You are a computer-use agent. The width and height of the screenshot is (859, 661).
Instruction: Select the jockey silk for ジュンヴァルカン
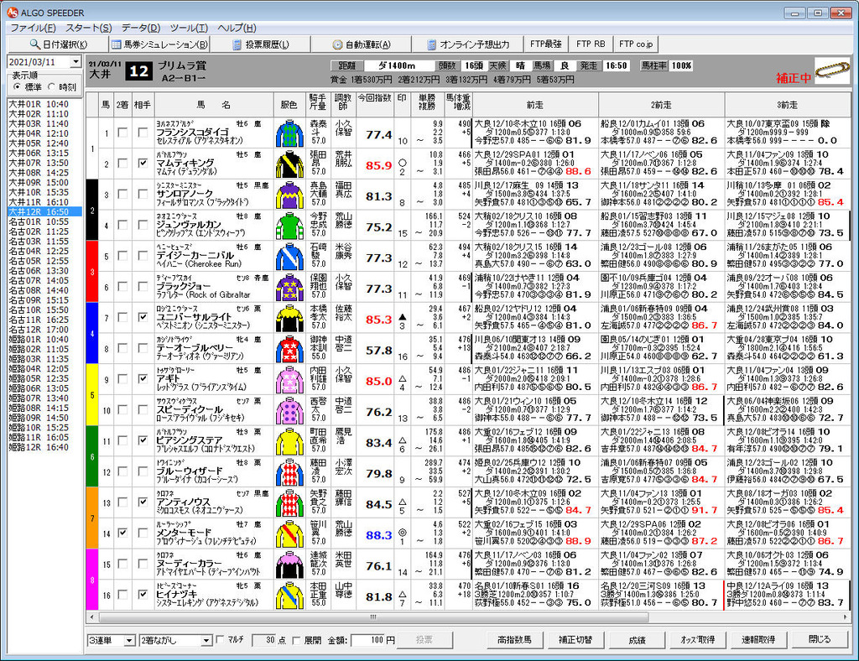289,226
